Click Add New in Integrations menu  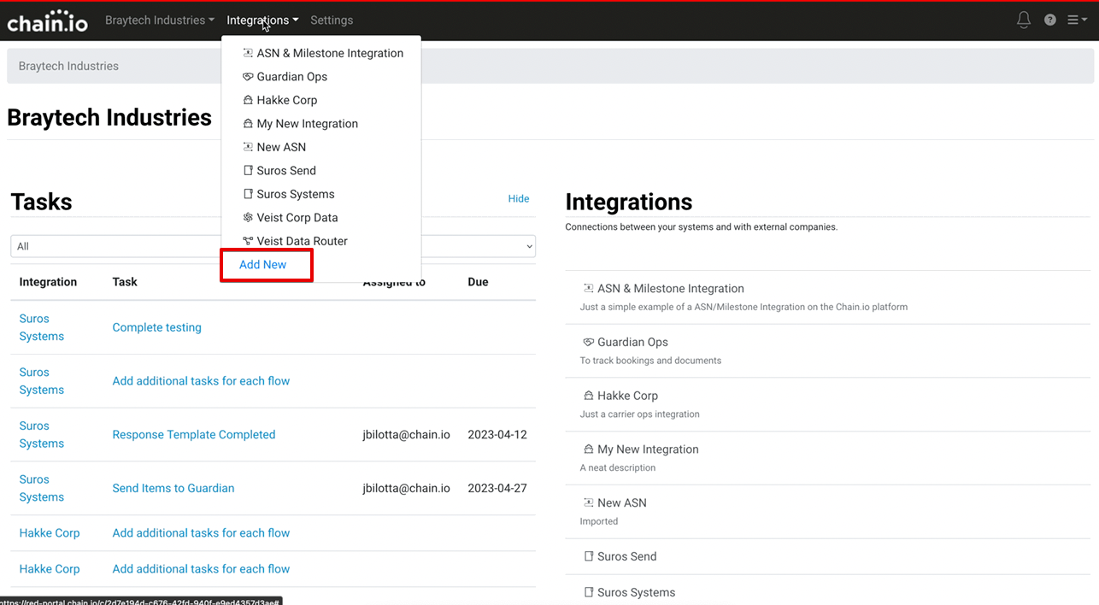click(x=263, y=265)
